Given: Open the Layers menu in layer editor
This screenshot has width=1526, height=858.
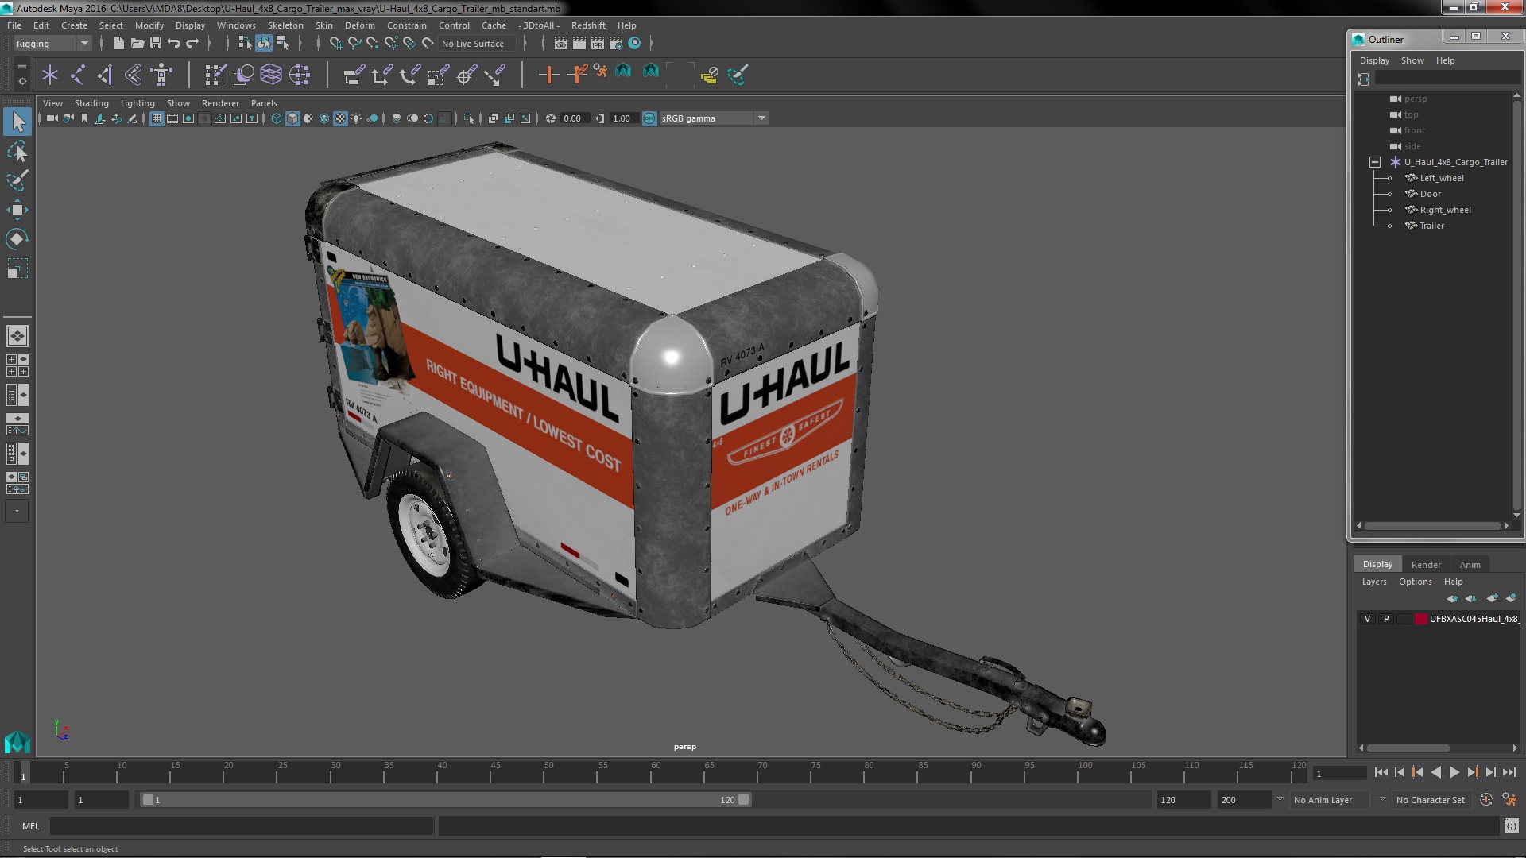Looking at the screenshot, I should [x=1373, y=582].
